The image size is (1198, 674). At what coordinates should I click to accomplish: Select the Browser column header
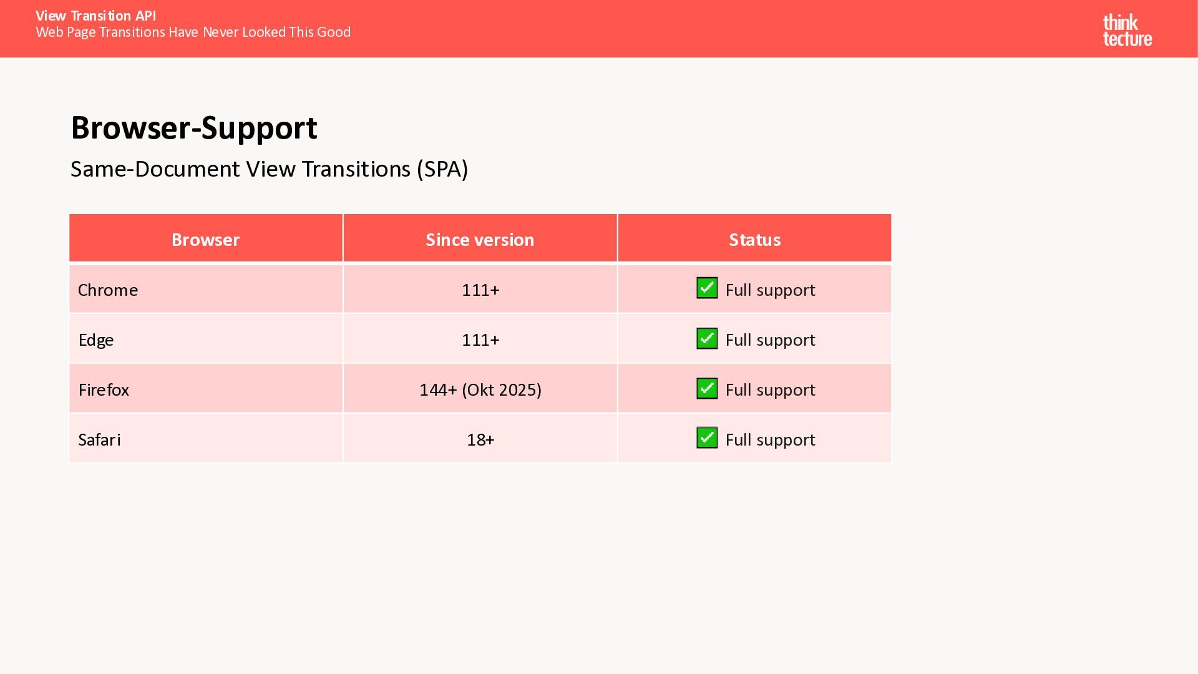coord(205,240)
